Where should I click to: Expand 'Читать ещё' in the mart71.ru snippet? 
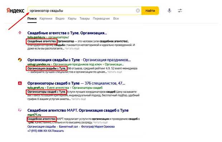pyautogui.click(x=100, y=122)
